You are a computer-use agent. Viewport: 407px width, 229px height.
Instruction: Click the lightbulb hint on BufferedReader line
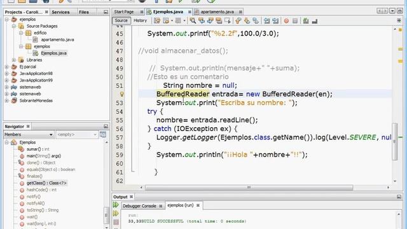pos(121,94)
